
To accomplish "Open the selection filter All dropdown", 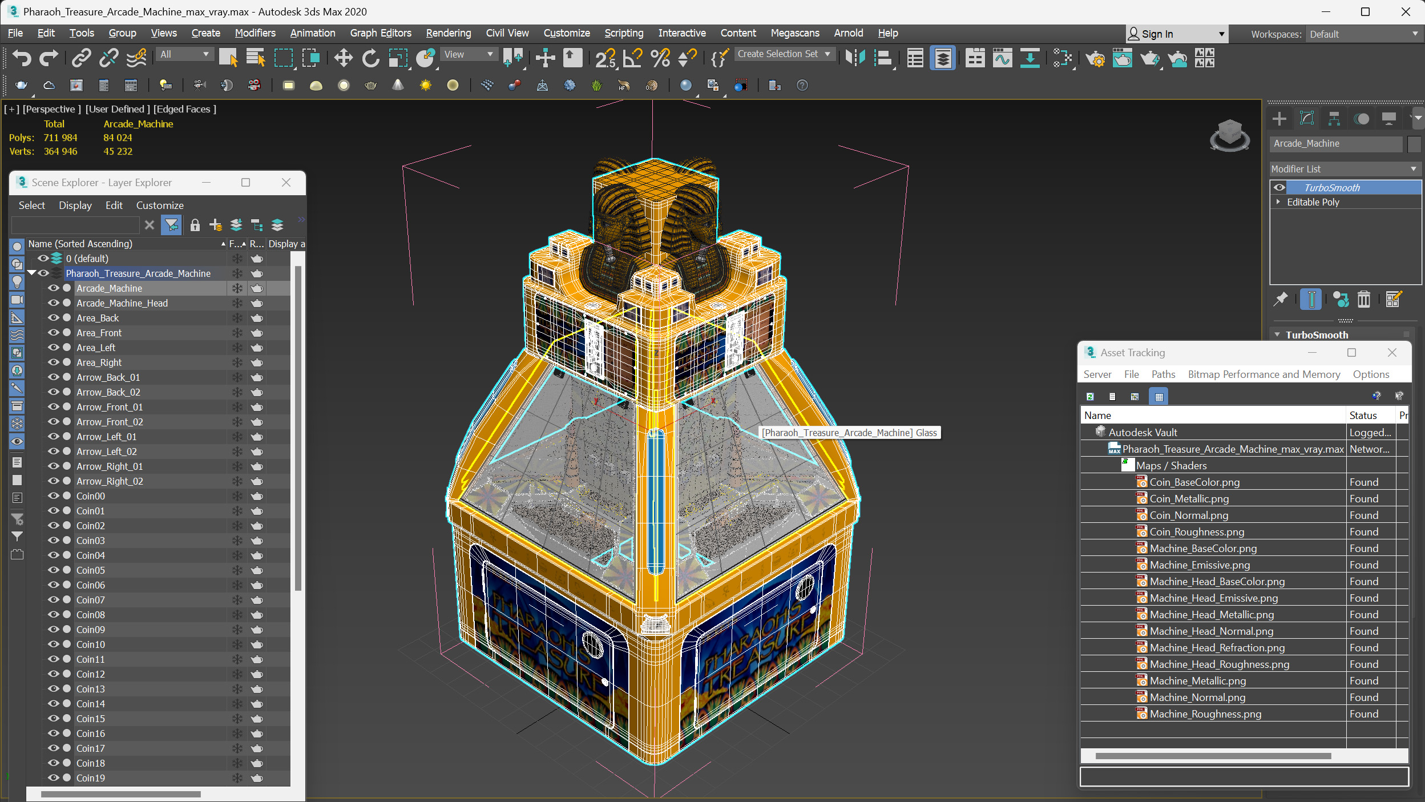I will 184,54.
